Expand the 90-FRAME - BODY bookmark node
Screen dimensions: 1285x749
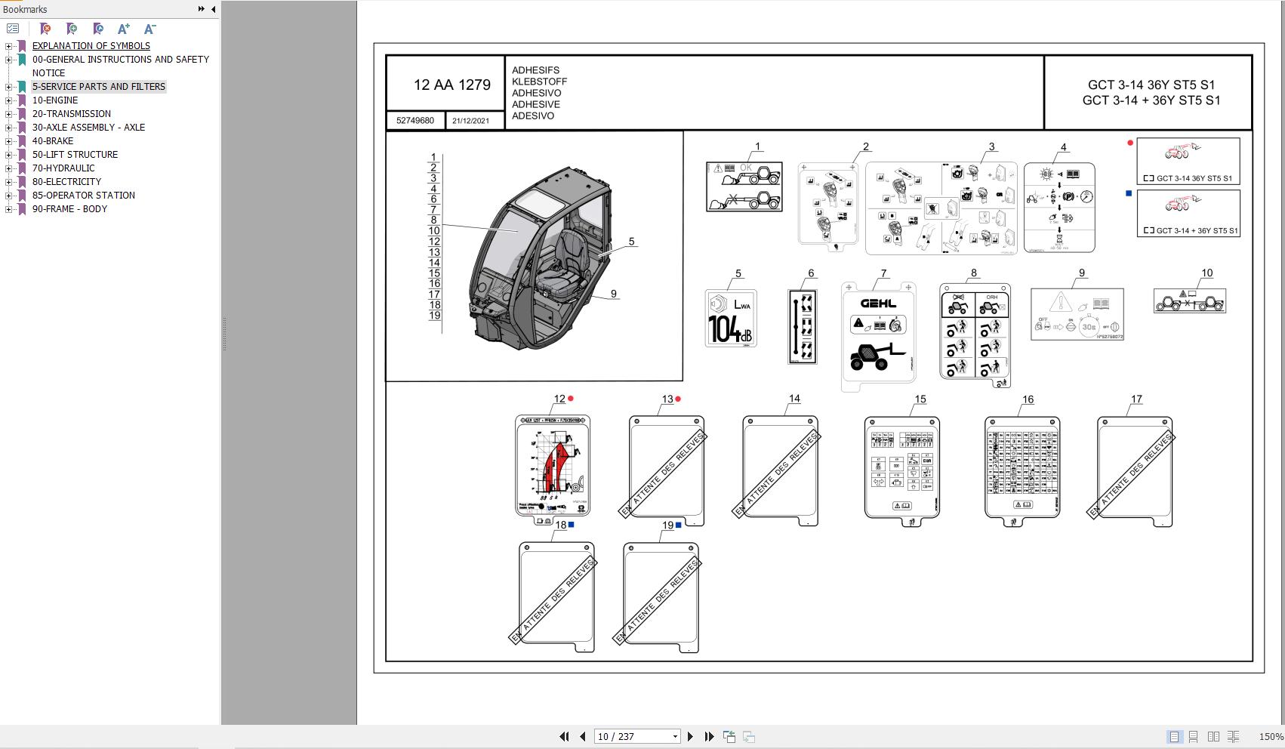point(8,209)
